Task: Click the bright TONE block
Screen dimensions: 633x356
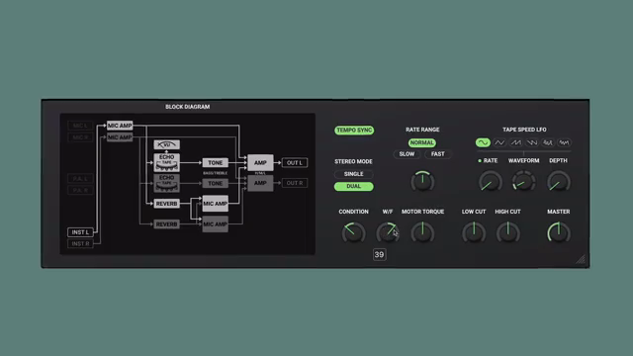Action: coord(216,162)
